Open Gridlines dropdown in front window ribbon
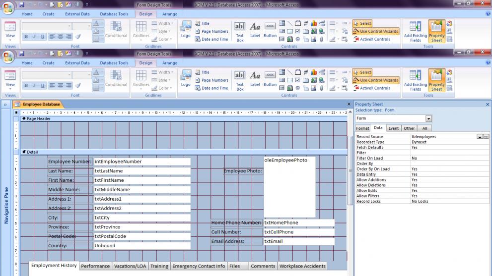The width and height of the screenshot is (492, 276). click(141, 80)
